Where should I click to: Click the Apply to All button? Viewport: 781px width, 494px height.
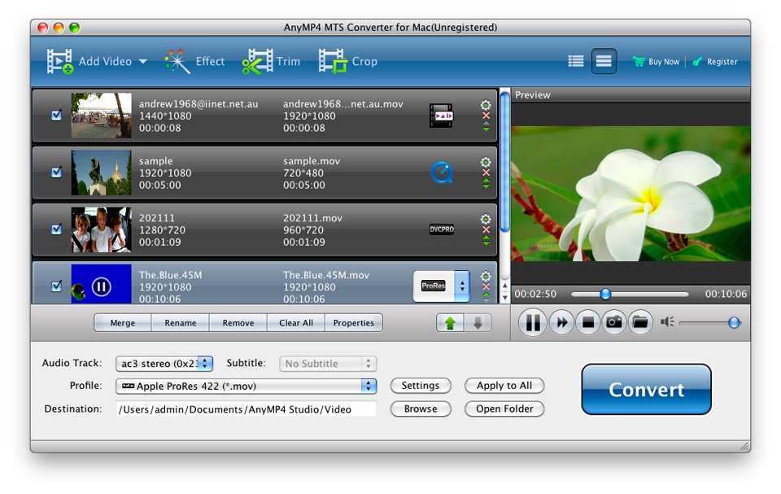tap(504, 386)
